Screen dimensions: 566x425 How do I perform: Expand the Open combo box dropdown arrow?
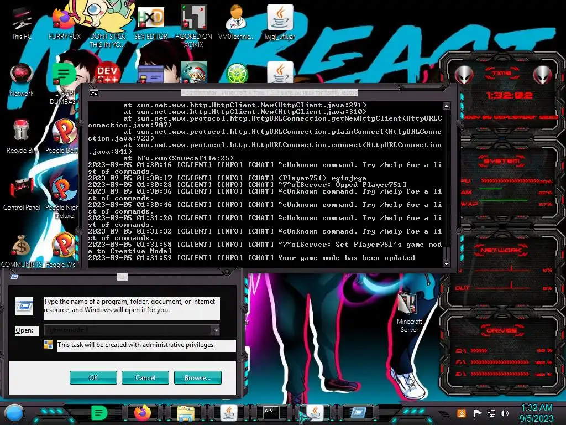216,330
